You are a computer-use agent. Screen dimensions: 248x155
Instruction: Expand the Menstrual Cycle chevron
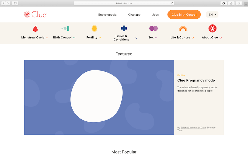click(x=47, y=38)
